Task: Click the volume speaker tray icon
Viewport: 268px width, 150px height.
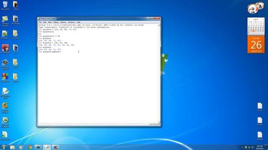Action: point(249,147)
